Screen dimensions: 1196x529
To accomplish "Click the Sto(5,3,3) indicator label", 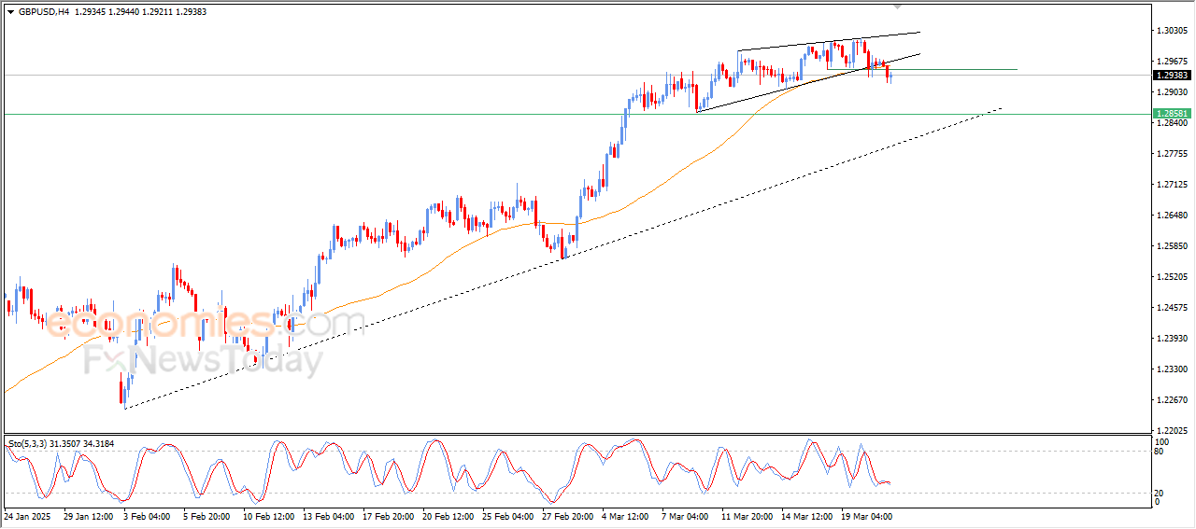I will point(30,443).
